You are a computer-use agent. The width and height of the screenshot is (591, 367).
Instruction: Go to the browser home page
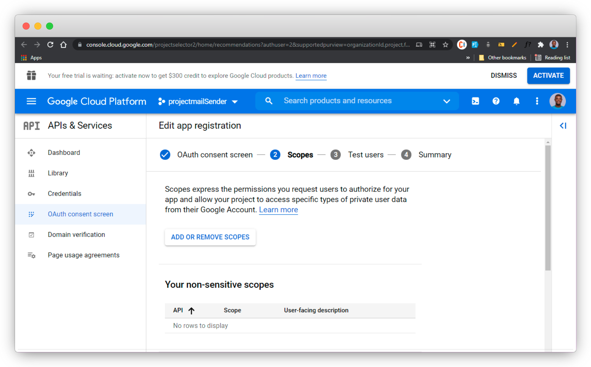pos(63,45)
